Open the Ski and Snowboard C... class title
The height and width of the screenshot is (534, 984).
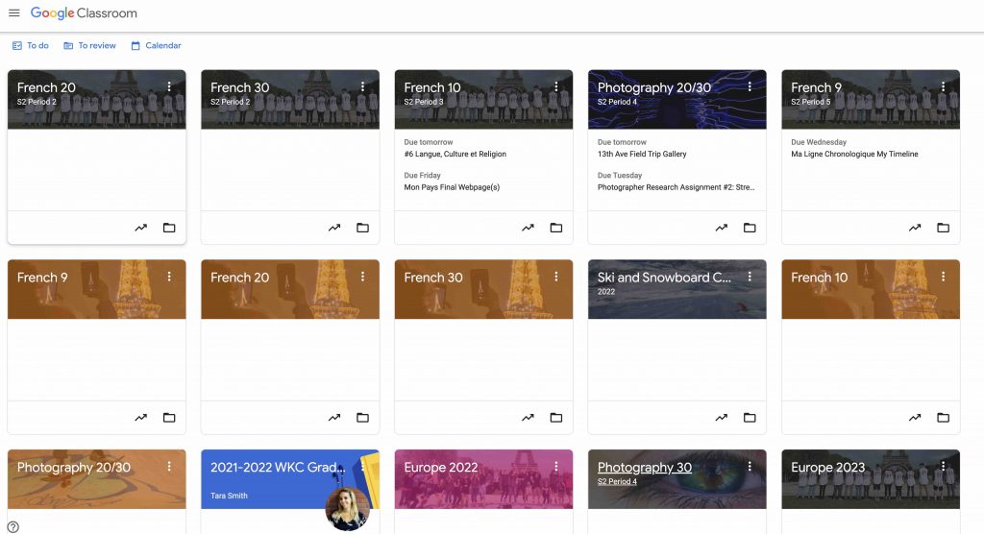click(664, 278)
